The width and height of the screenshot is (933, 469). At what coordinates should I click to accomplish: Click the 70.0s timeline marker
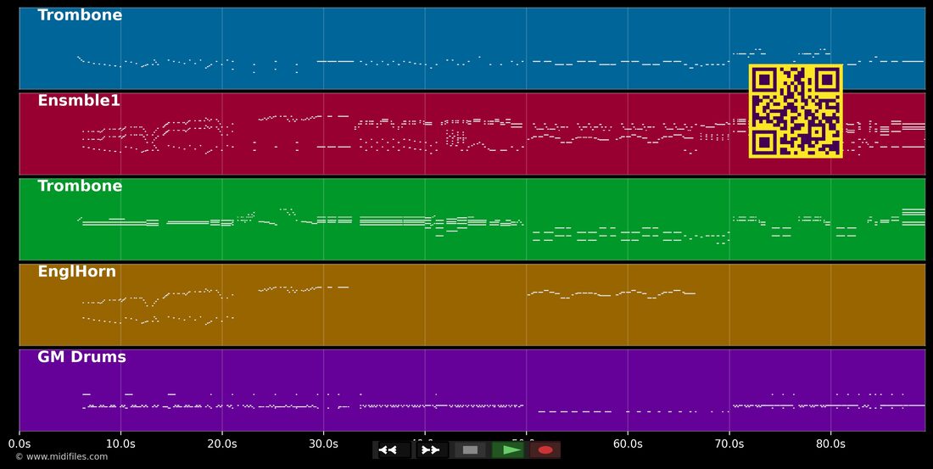[x=729, y=444]
